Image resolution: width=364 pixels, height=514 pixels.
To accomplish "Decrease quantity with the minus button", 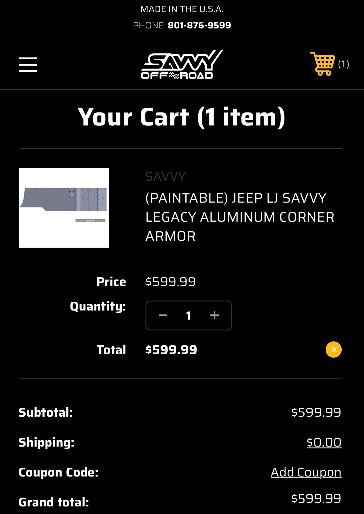I will pos(163,315).
